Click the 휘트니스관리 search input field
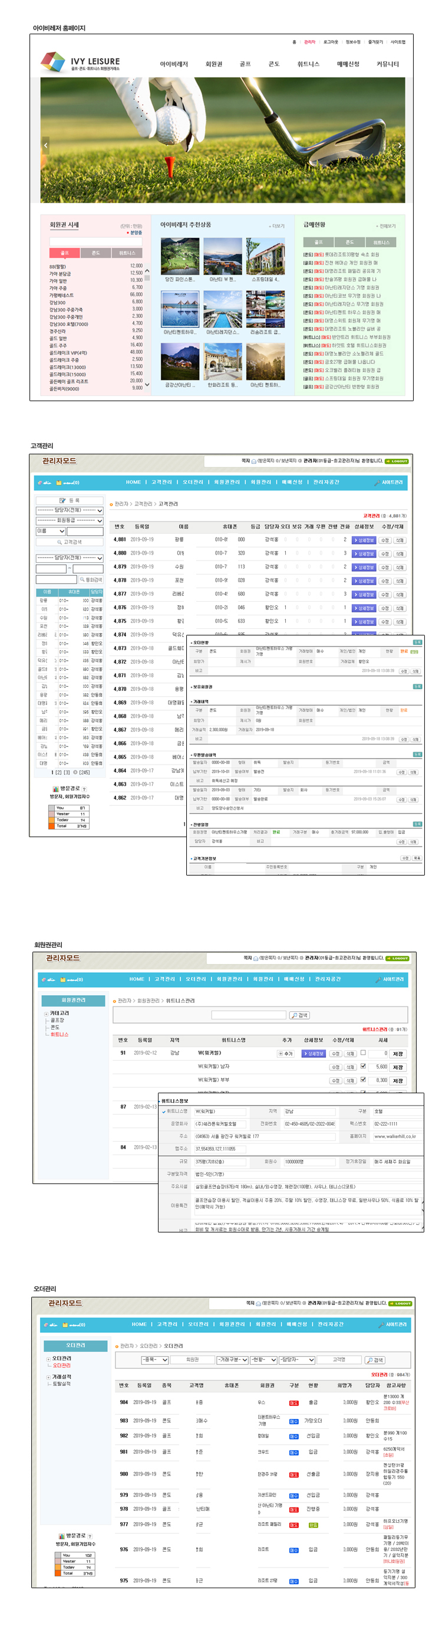This screenshot has width=442, height=1636. [x=249, y=1015]
